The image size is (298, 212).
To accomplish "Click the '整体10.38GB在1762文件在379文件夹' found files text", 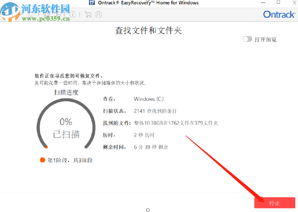I will [x=176, y=123].
